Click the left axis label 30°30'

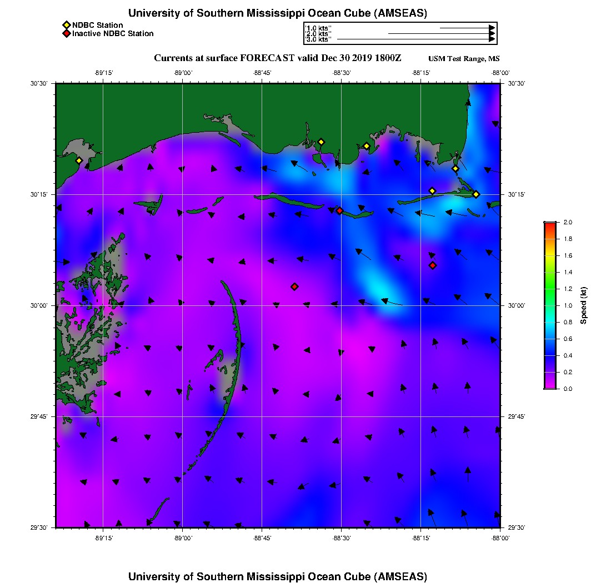[39, 83]
